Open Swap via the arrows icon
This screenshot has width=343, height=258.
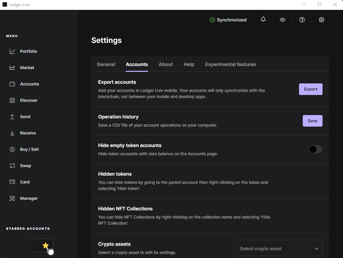pos(12,166)
